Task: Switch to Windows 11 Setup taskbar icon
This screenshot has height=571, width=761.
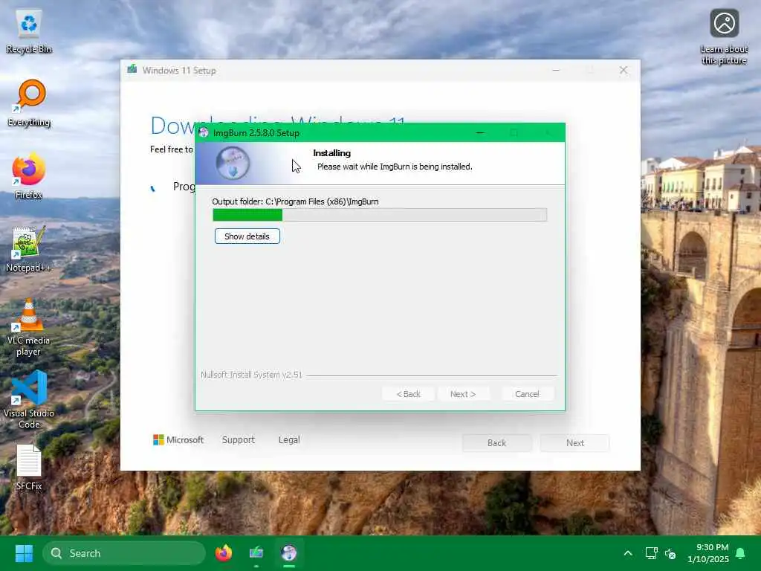Action: pos(256,553)
